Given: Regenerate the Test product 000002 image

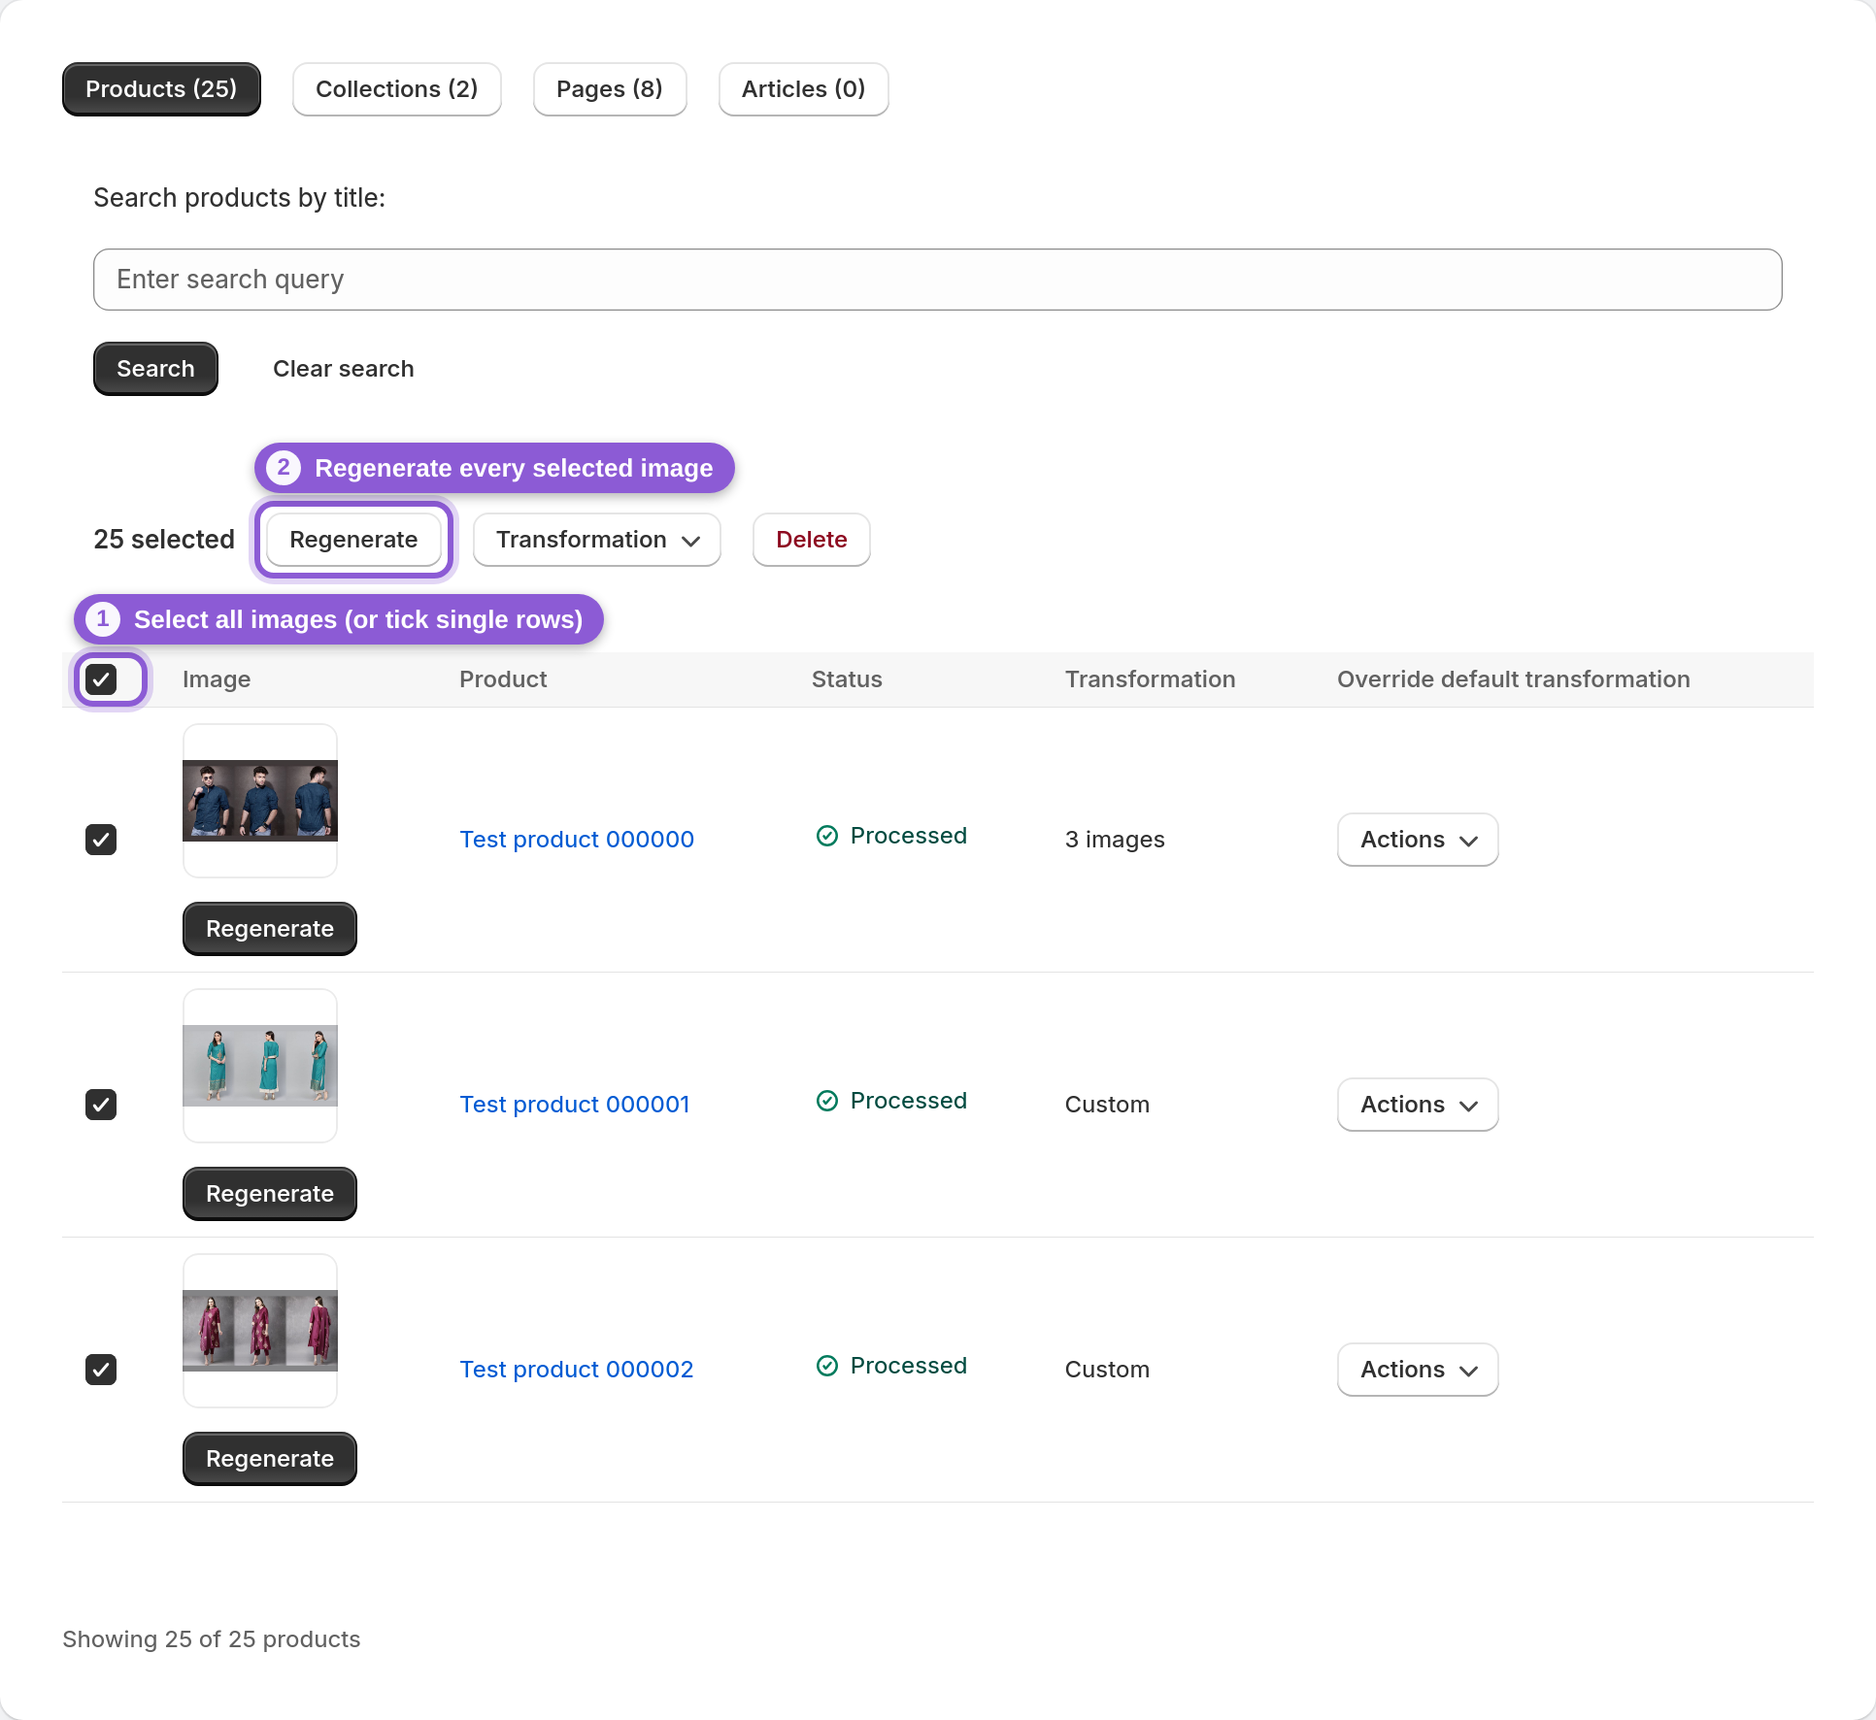Looking at the screenshot, I should click(x=270, y=1459).
